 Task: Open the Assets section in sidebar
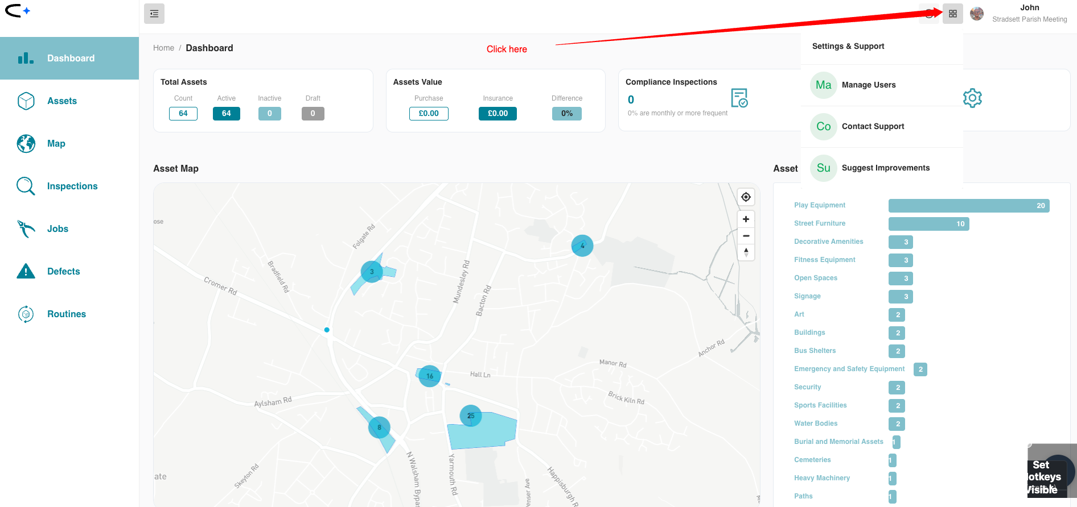pos(62,101)
